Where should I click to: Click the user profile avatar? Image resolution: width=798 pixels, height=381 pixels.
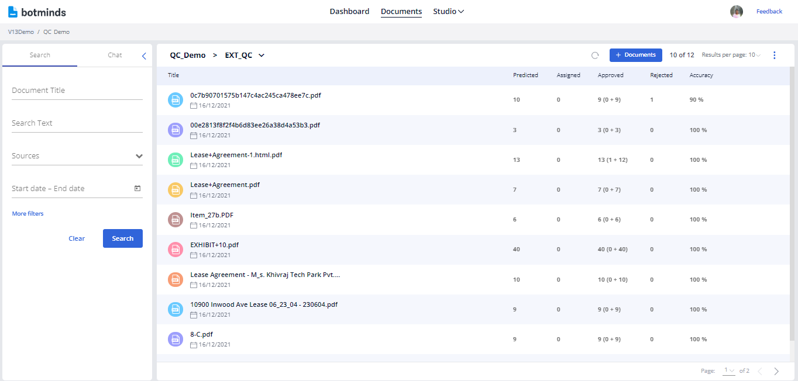coord(737,12)
